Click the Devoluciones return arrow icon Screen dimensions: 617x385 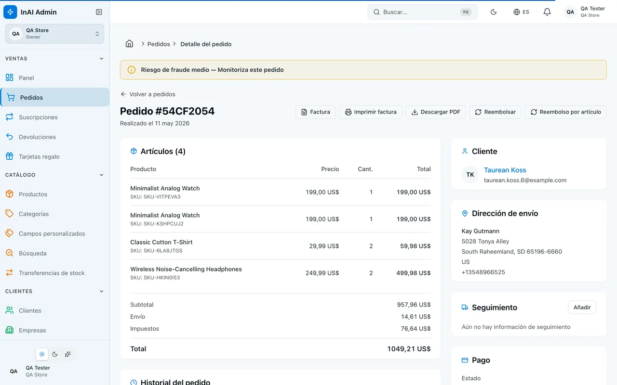(9, 137)
